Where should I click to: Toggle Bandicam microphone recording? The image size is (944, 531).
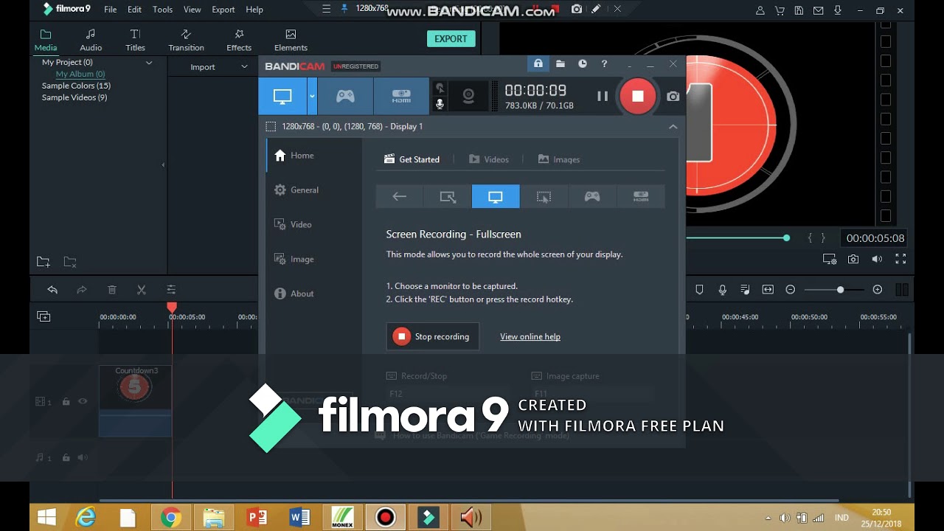click(440, 104)
